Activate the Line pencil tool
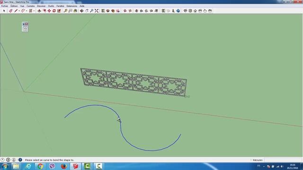 [16, 11]
